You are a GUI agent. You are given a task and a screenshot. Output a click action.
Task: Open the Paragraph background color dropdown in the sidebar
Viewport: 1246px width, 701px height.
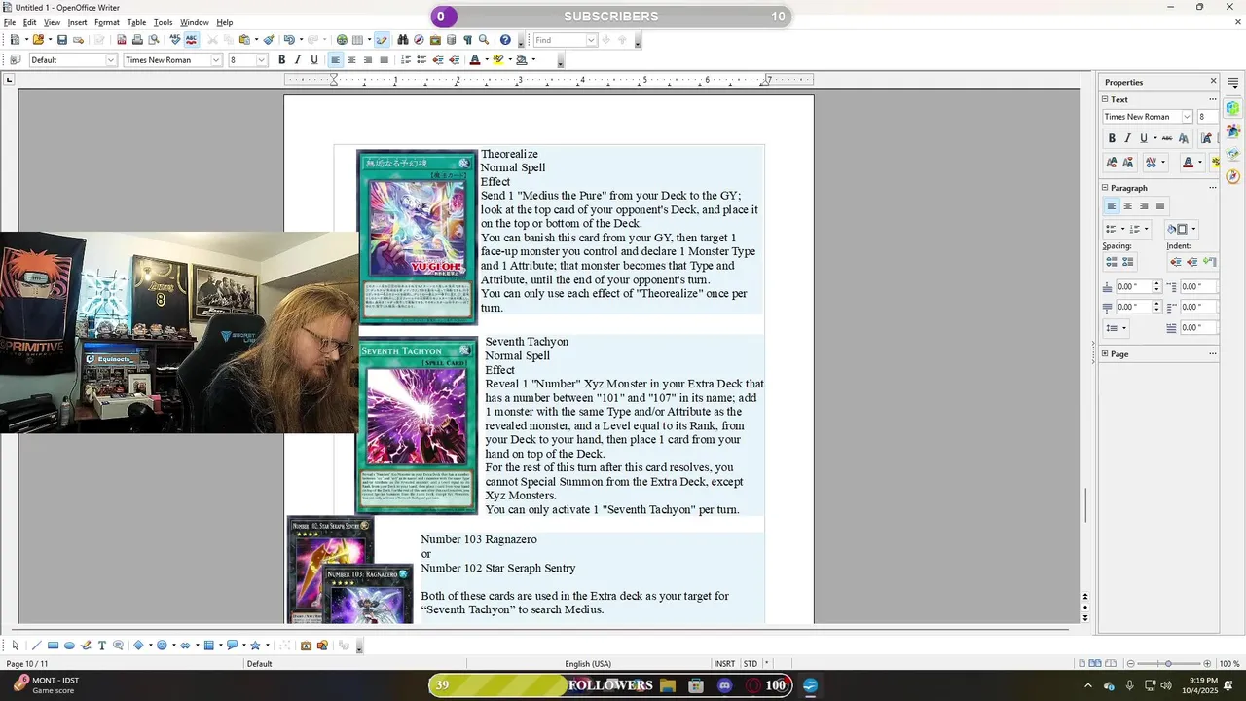coord(1193,230)
